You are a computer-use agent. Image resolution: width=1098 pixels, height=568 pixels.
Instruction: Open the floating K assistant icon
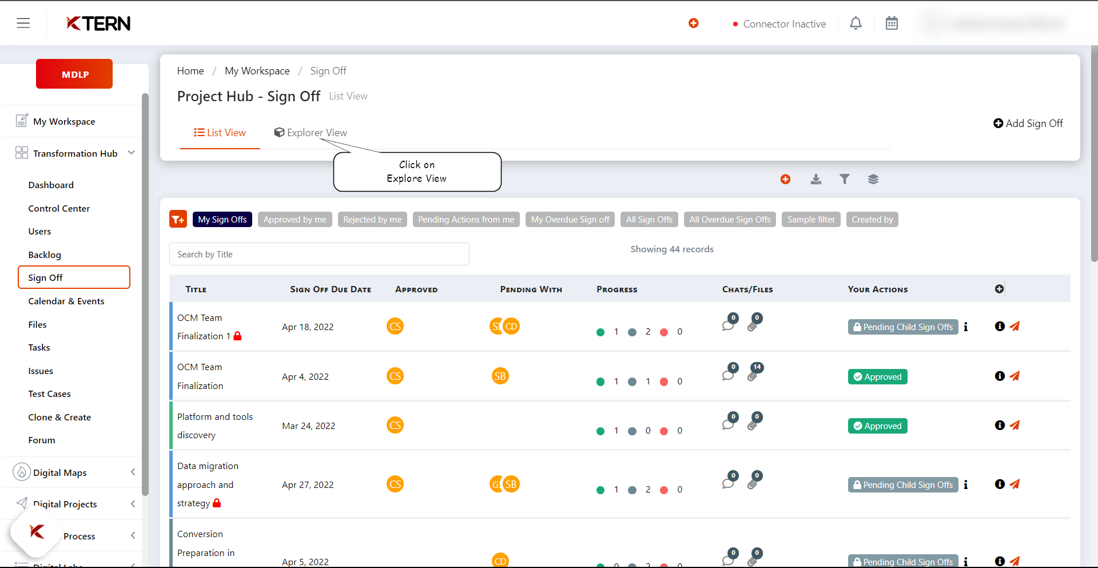(36, 532)
